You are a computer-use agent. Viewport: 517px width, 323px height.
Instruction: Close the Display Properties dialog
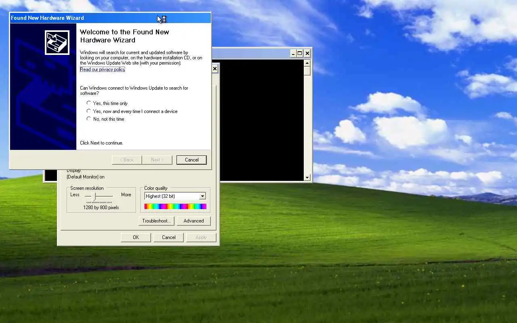pyautogui.click(x=215, y=69)
